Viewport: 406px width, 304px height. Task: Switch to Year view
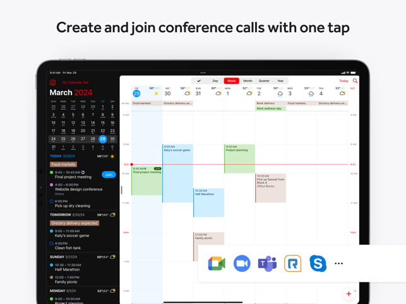pyautogui.click(x=280, y=81)
